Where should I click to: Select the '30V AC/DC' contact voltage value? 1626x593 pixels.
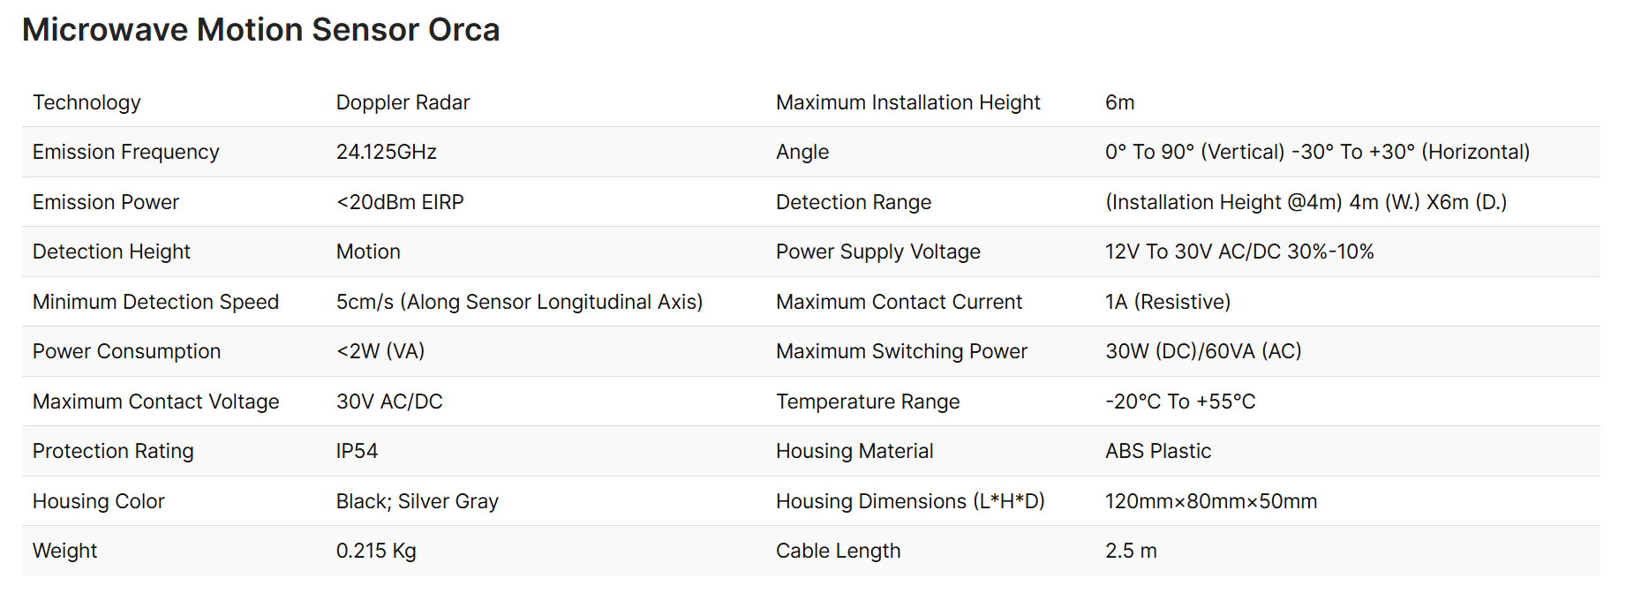click(388, 402)
